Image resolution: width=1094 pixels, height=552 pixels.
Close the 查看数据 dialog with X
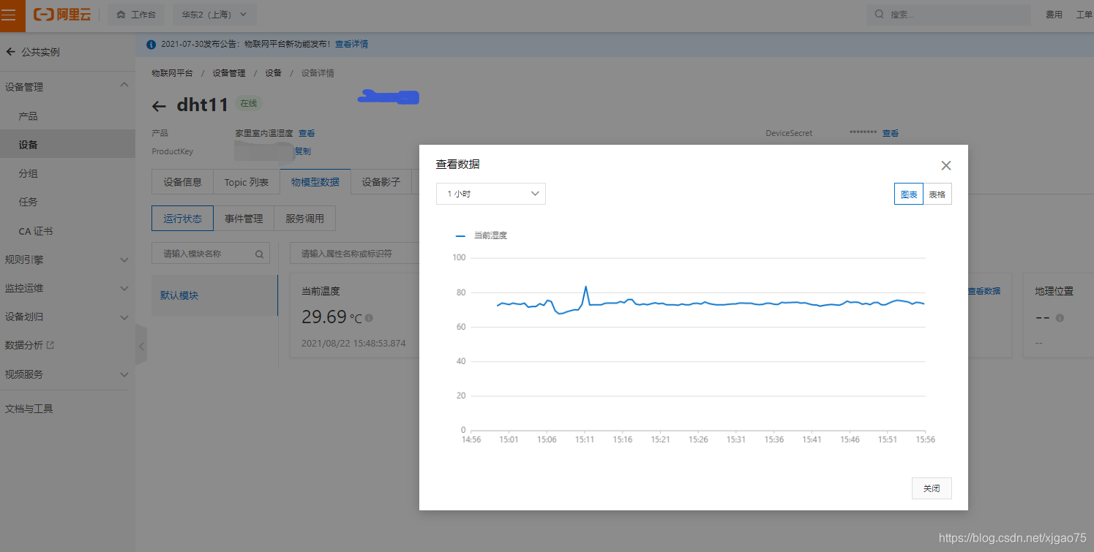tap(946, 166)
